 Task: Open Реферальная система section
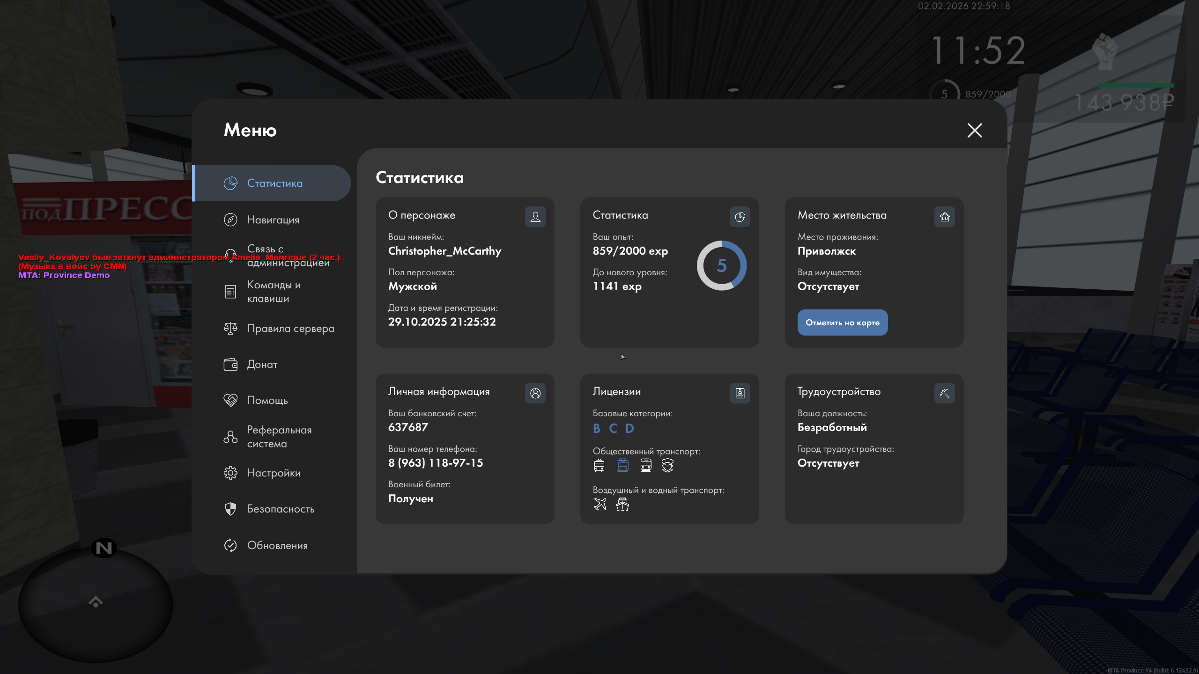pos(279,437)
